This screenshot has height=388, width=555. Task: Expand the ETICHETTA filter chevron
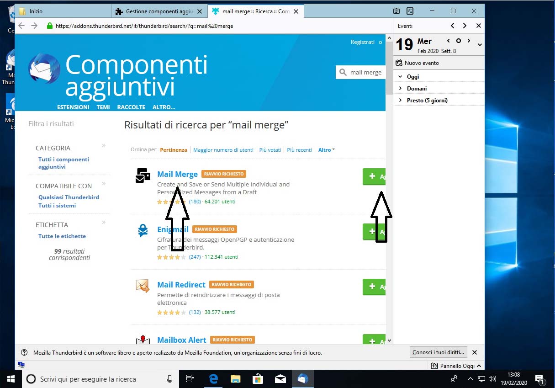pos(104,223)
